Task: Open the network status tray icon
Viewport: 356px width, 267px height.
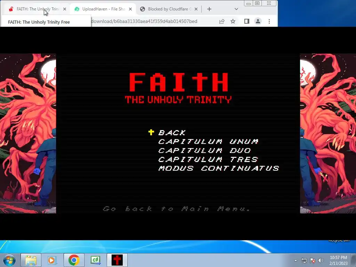Action: point(304,260)
